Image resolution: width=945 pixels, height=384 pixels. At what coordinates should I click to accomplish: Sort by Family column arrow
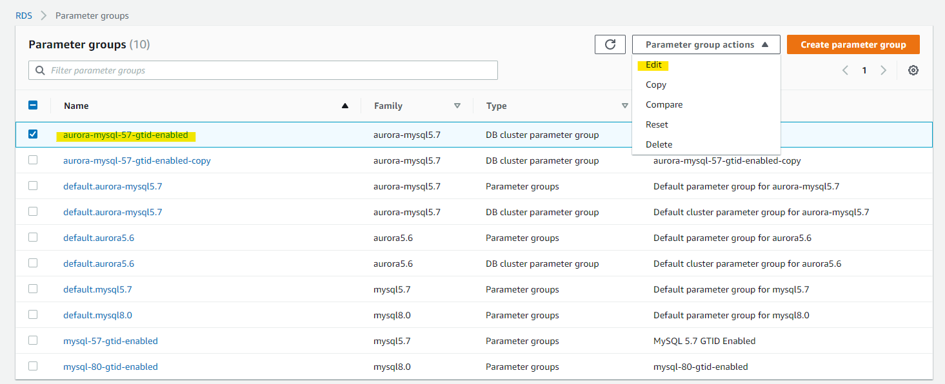pyautogui.click(x=457, y=106)
